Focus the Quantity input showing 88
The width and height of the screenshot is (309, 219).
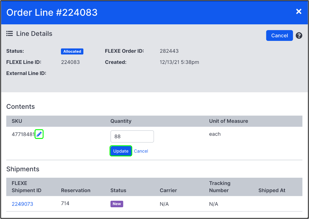(x=132, y=137)
